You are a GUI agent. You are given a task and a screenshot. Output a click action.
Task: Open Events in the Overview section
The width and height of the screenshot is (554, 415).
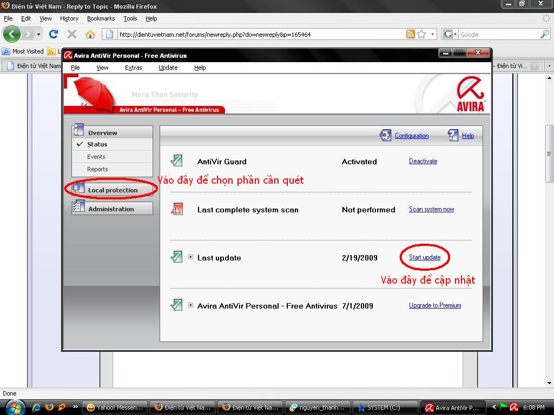click(x=112, y=157)
